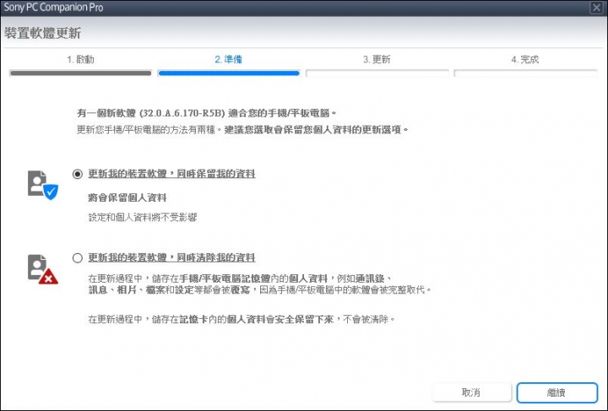Click the 4. 完成 step label
This screenshot has width=608, height=411.
click(525, 59)
